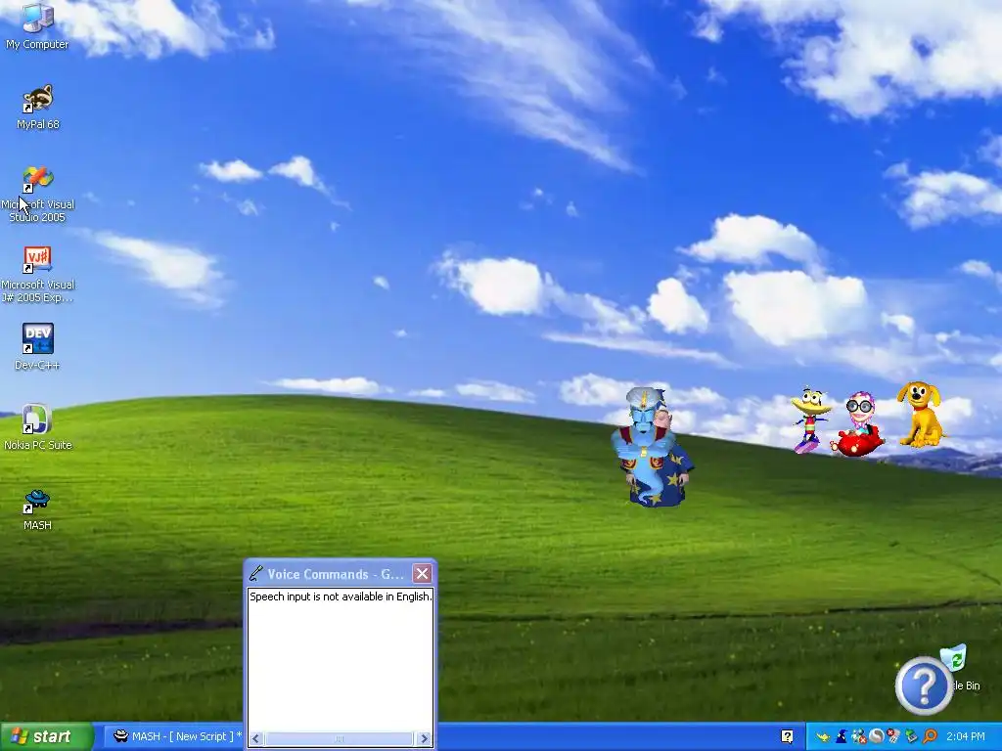Click the disconnected device tray icon

click(893, 737)
